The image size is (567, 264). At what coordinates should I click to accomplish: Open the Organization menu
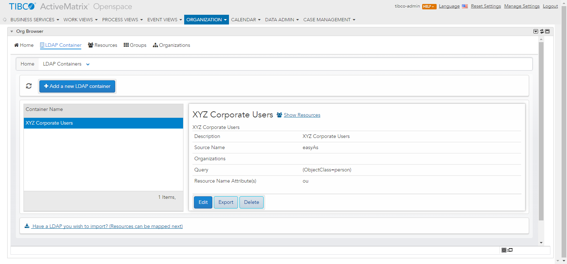tap(207, 20)
